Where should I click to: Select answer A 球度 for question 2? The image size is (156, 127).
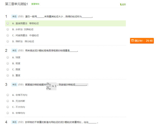[8, 58]
